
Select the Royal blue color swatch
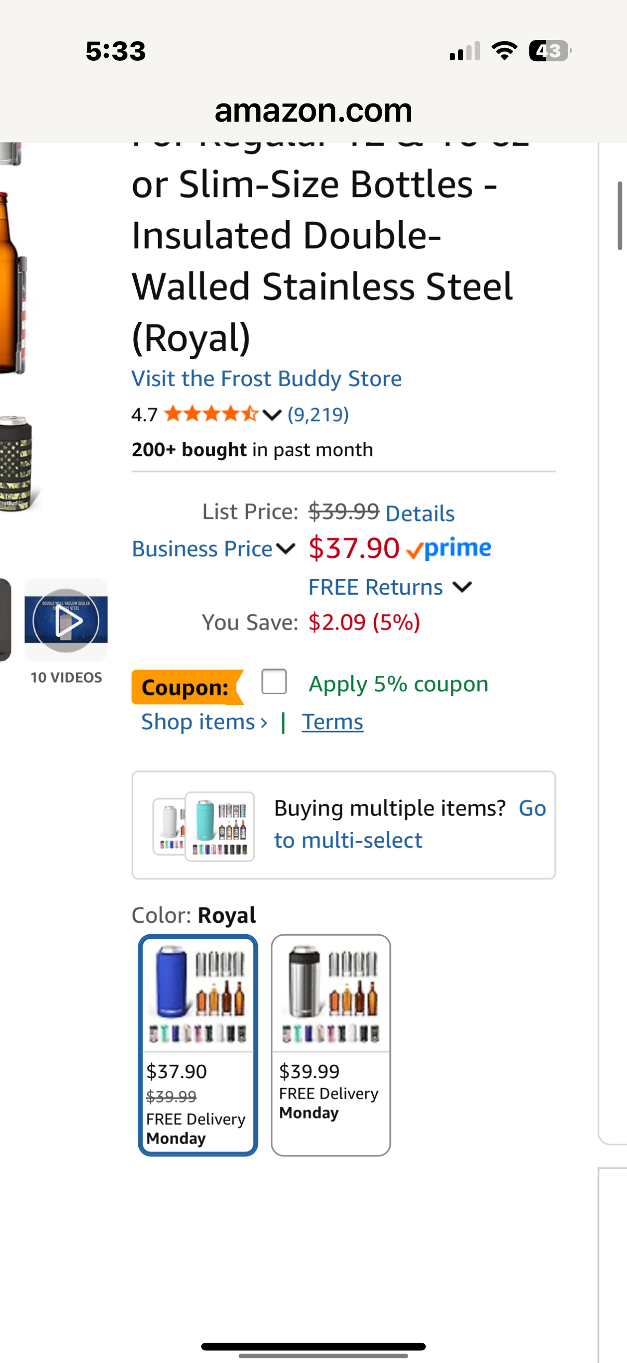(198, 1044)
